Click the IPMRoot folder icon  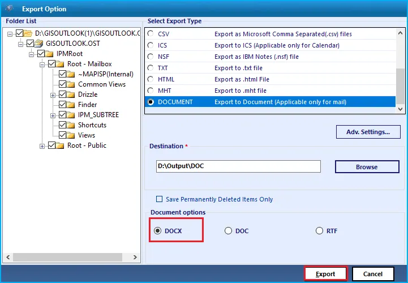tap(49, 54)
